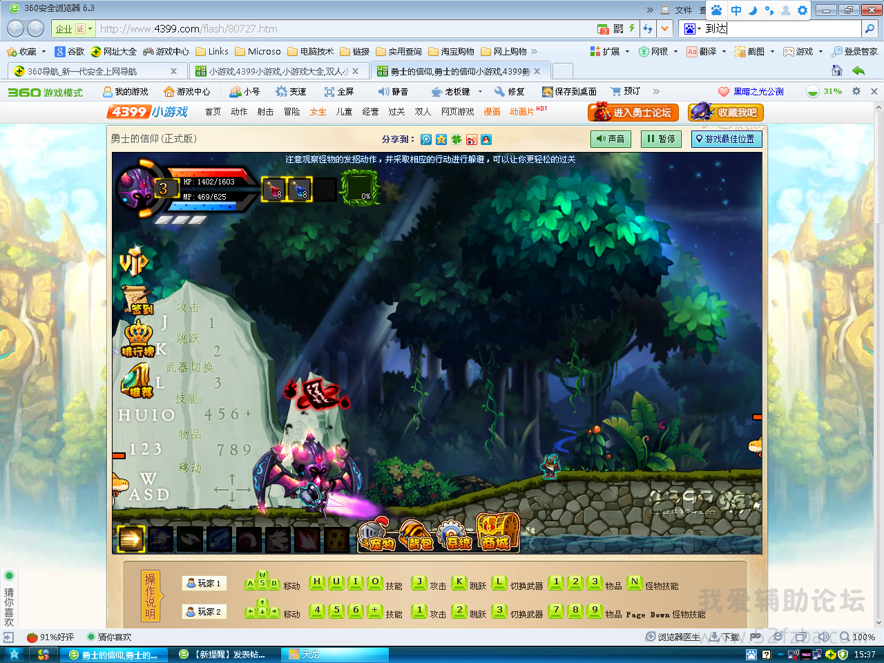
Task: Expand the 扩展 extensions dropdown
Action: (x=627, y=51)
